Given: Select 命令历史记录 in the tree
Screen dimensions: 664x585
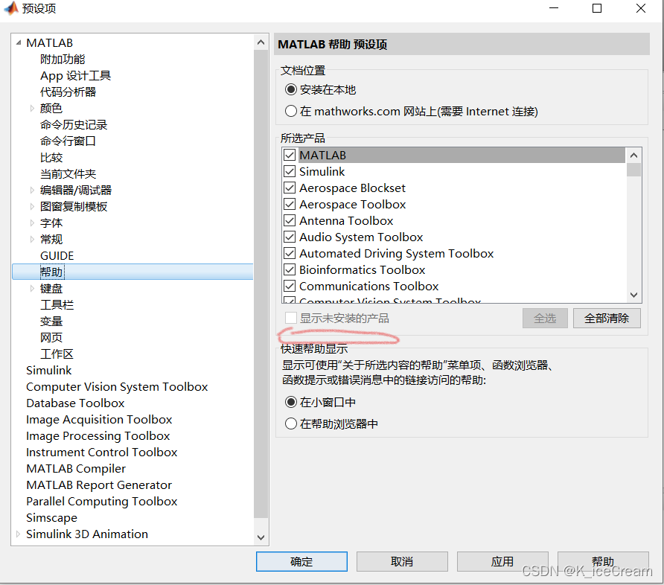Looking at the screenshot, I should (74, 125).
